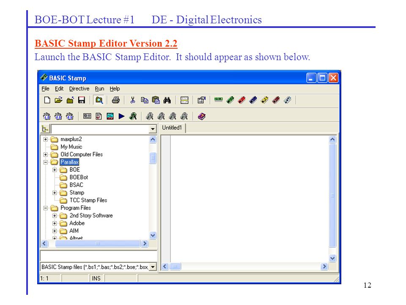
Task: Click the folder tree scroll-right arrow
Action: pos(145,243)
